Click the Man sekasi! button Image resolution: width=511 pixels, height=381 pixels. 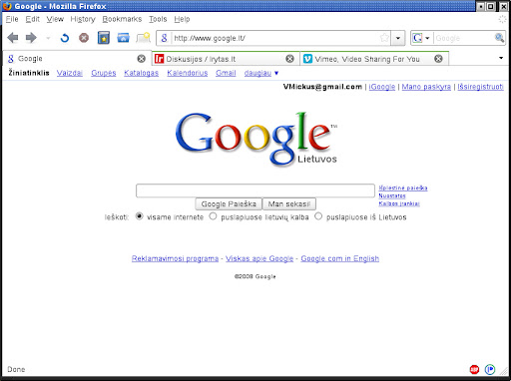[289, 204]
